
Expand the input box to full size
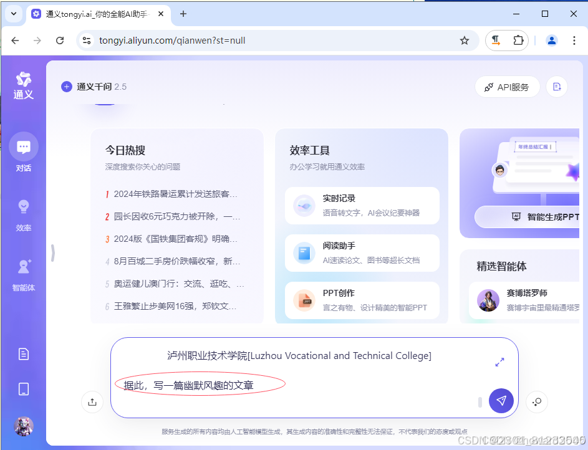tap(499, 362)
